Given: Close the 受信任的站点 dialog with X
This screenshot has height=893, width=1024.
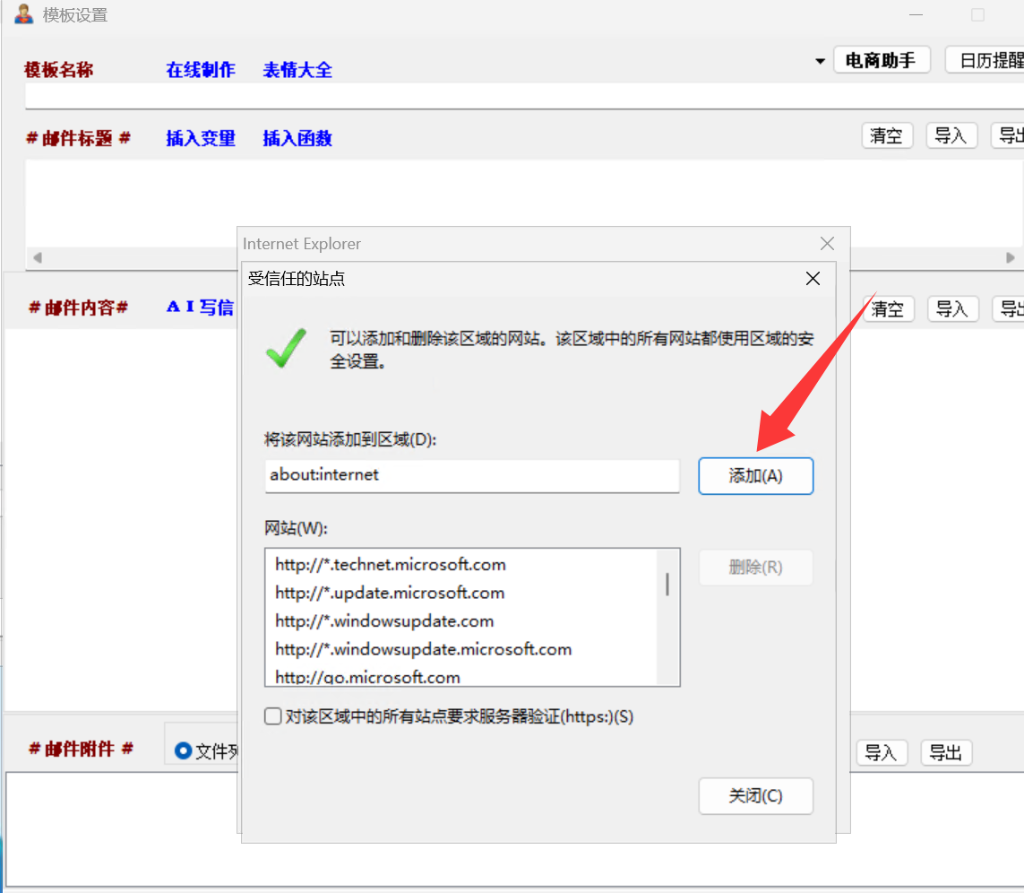Looking at the screenshot, I should [813, 279].
